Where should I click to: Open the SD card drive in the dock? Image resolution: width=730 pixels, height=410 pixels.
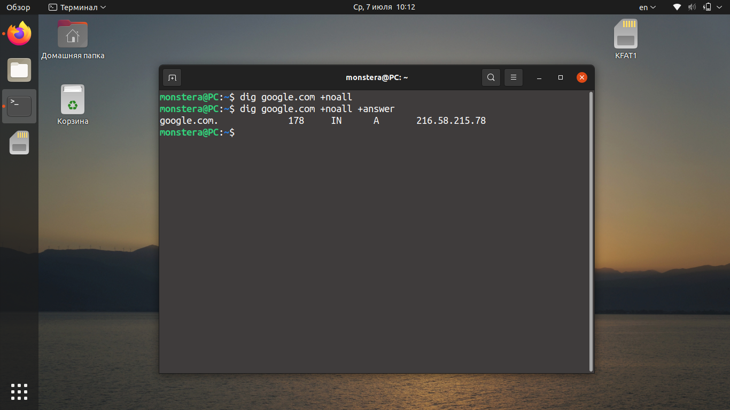coord(19,143)
